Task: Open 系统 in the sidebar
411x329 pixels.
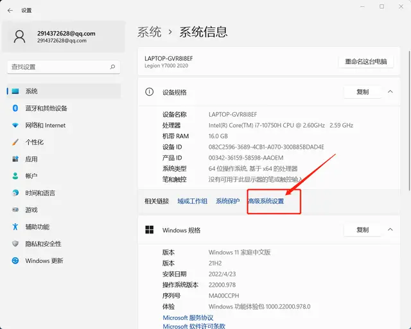Action: click(x=64, y=91)
